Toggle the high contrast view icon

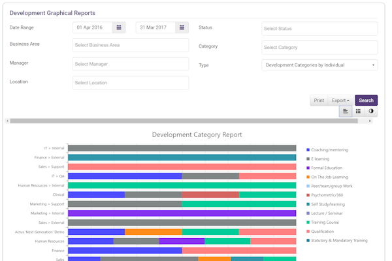(371, 111)
